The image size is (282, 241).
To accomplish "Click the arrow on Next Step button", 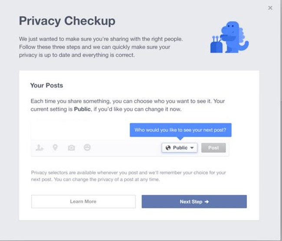I will pos(207,201).
